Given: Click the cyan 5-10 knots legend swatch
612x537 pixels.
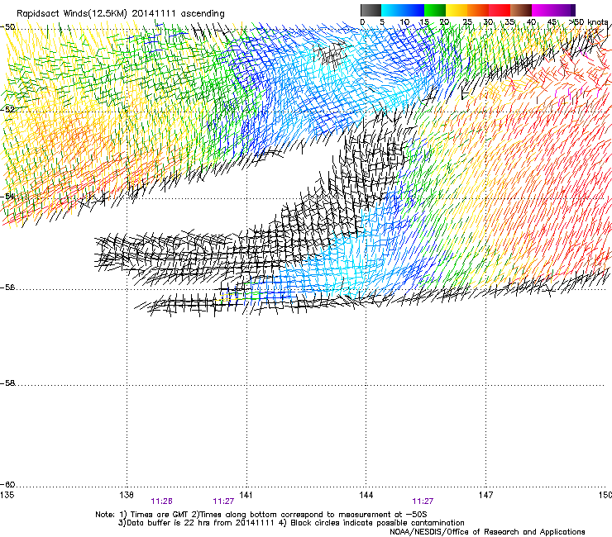Looking at the screenshot, I should pyautogui.click(x=392, y=10).
